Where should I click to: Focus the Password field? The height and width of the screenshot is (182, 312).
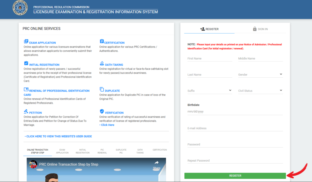[x=235, y=145]
